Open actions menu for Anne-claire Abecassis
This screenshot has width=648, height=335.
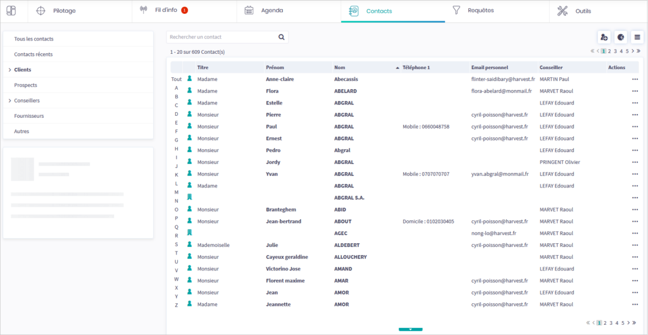pyautogui.click(x=635, y=79)
